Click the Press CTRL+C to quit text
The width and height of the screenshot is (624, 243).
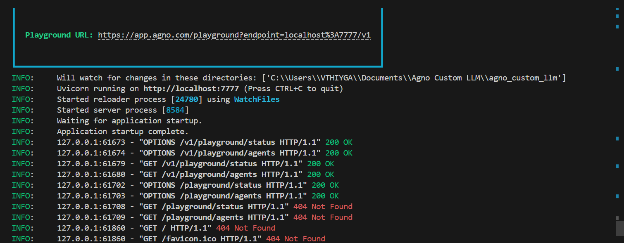(x=293, y=89)
